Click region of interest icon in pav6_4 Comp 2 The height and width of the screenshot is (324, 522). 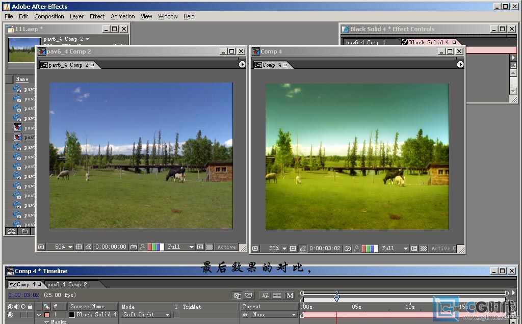click(x=200, y=247)
